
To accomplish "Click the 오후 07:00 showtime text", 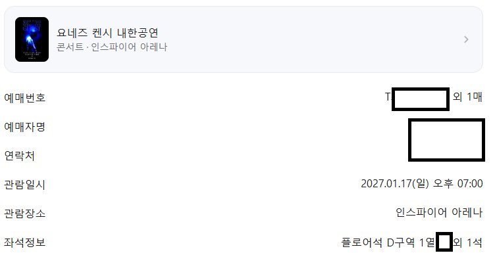I will (457, 183).
